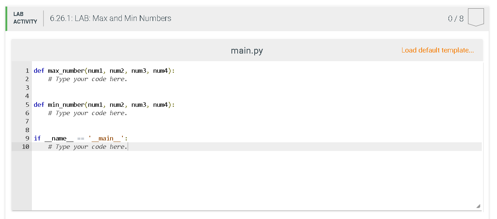Click the comment on line 2
Screen dimensions: 497x219
pos(87,79)
